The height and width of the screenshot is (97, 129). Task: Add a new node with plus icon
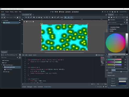click(x=2, y=18)
